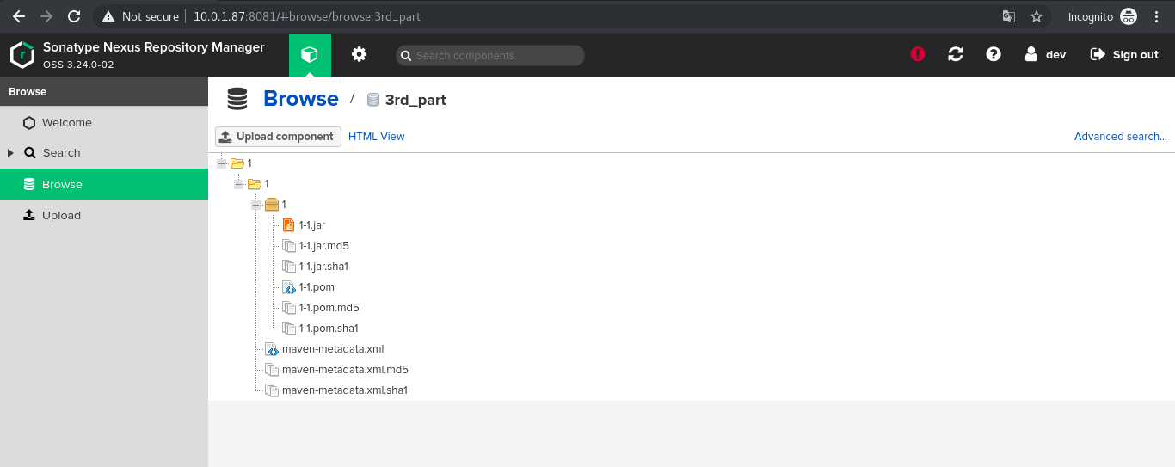Click the component box icon of package 1

coord(272,204)
